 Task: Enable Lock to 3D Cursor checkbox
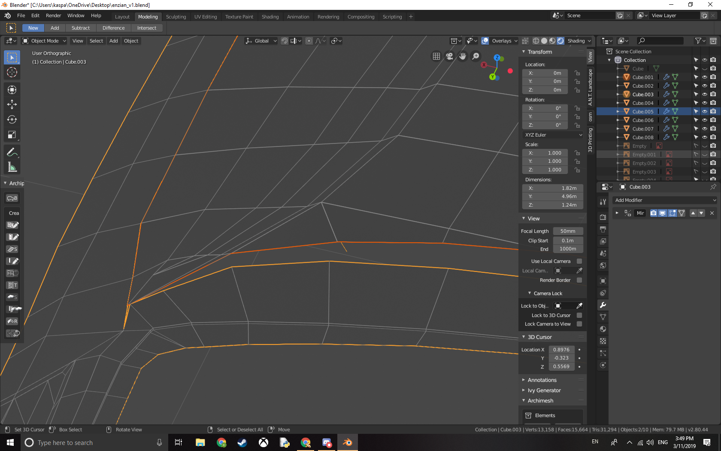[x=579, y=315]
